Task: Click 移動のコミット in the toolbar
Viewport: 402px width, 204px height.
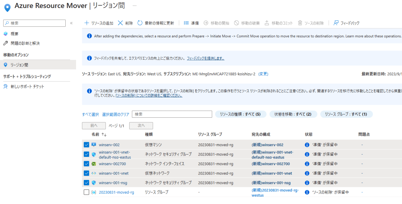Action: 279,23
